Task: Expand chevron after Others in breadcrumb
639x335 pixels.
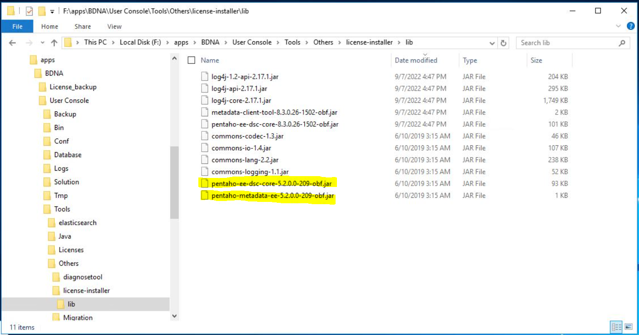Action: [x=340, y=43]
